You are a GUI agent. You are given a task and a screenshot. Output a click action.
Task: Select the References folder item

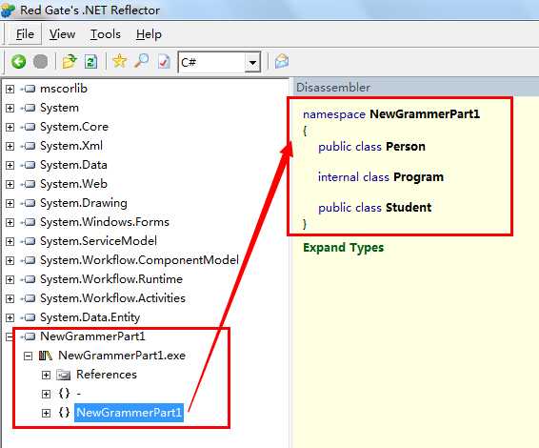click(107, 375)
